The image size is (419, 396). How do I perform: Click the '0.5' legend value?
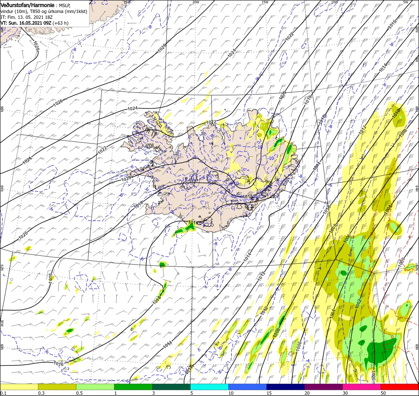coord(79,393)
